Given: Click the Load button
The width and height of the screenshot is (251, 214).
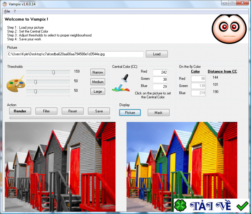Looking at the screenshot, I should (x=157, y=54).
